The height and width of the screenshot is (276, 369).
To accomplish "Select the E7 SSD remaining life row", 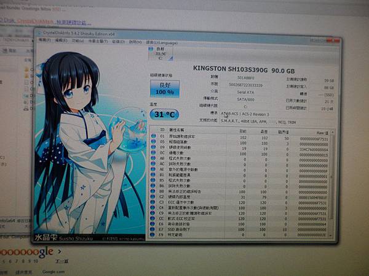I will [239, 229].
